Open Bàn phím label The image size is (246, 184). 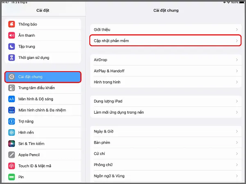(x=102, y=143)
